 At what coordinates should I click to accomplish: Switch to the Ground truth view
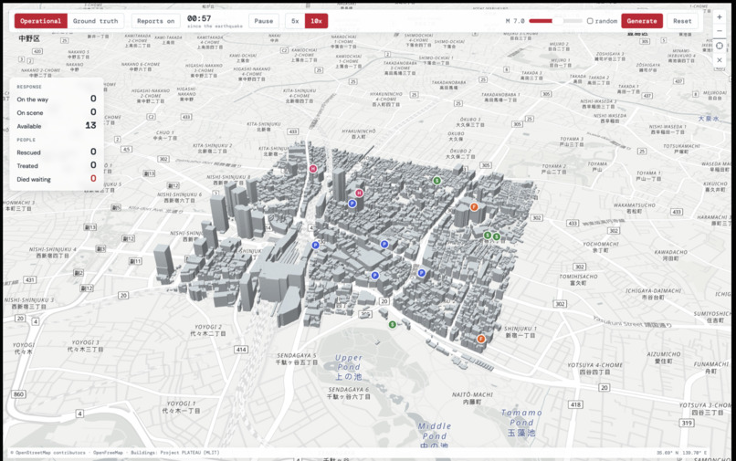(x=96, y=21)
